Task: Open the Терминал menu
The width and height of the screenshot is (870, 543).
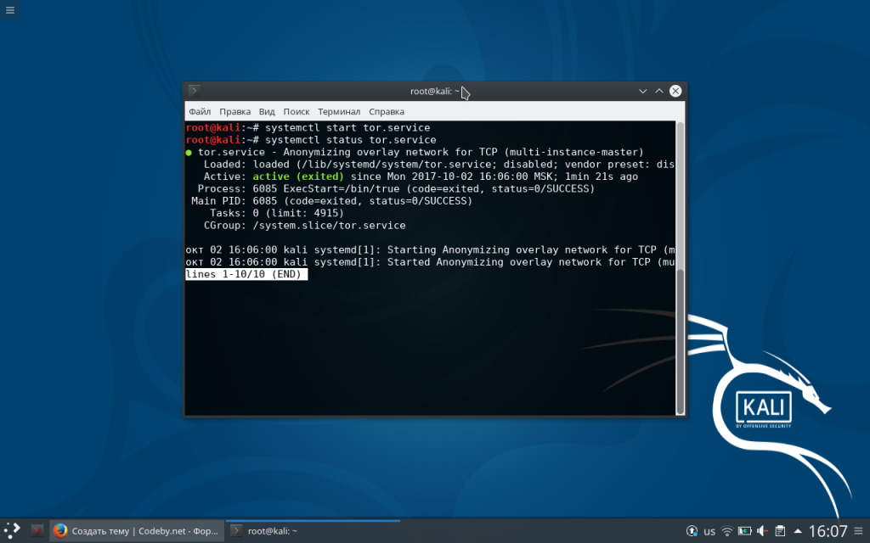Action: [339, 111]
